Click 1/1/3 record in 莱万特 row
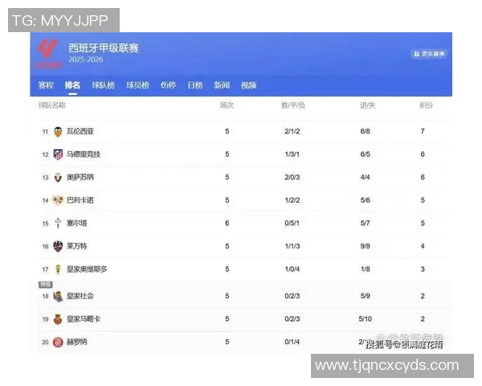 (292, 246)
